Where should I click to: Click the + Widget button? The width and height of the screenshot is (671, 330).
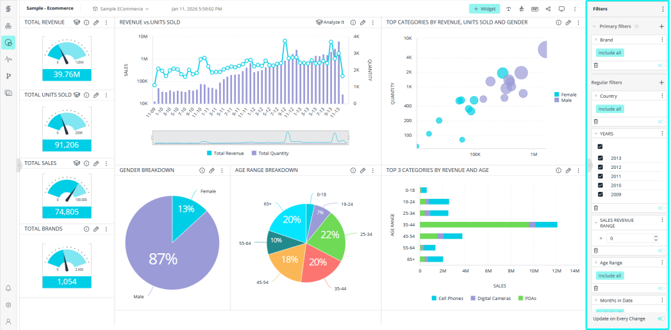[x=484, y=9]
